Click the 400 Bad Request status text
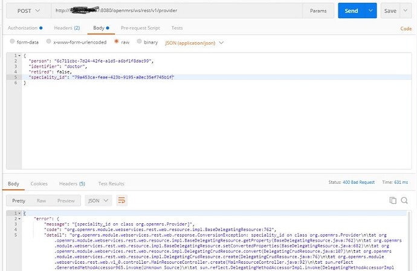417x271 pixels. 358,182
